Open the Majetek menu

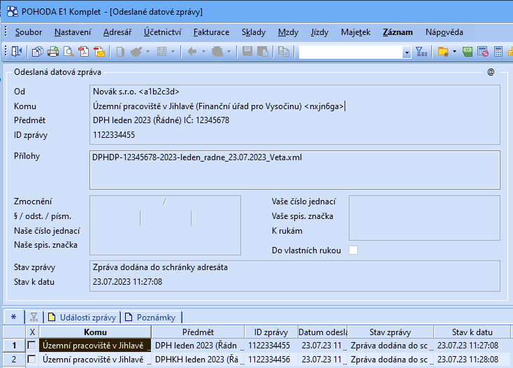click(x=356, y=32)
